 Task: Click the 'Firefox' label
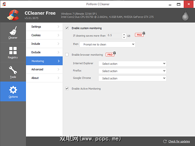[x=77, y=71]
